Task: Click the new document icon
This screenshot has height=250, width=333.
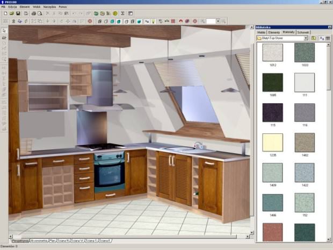Action: [5, 13]
